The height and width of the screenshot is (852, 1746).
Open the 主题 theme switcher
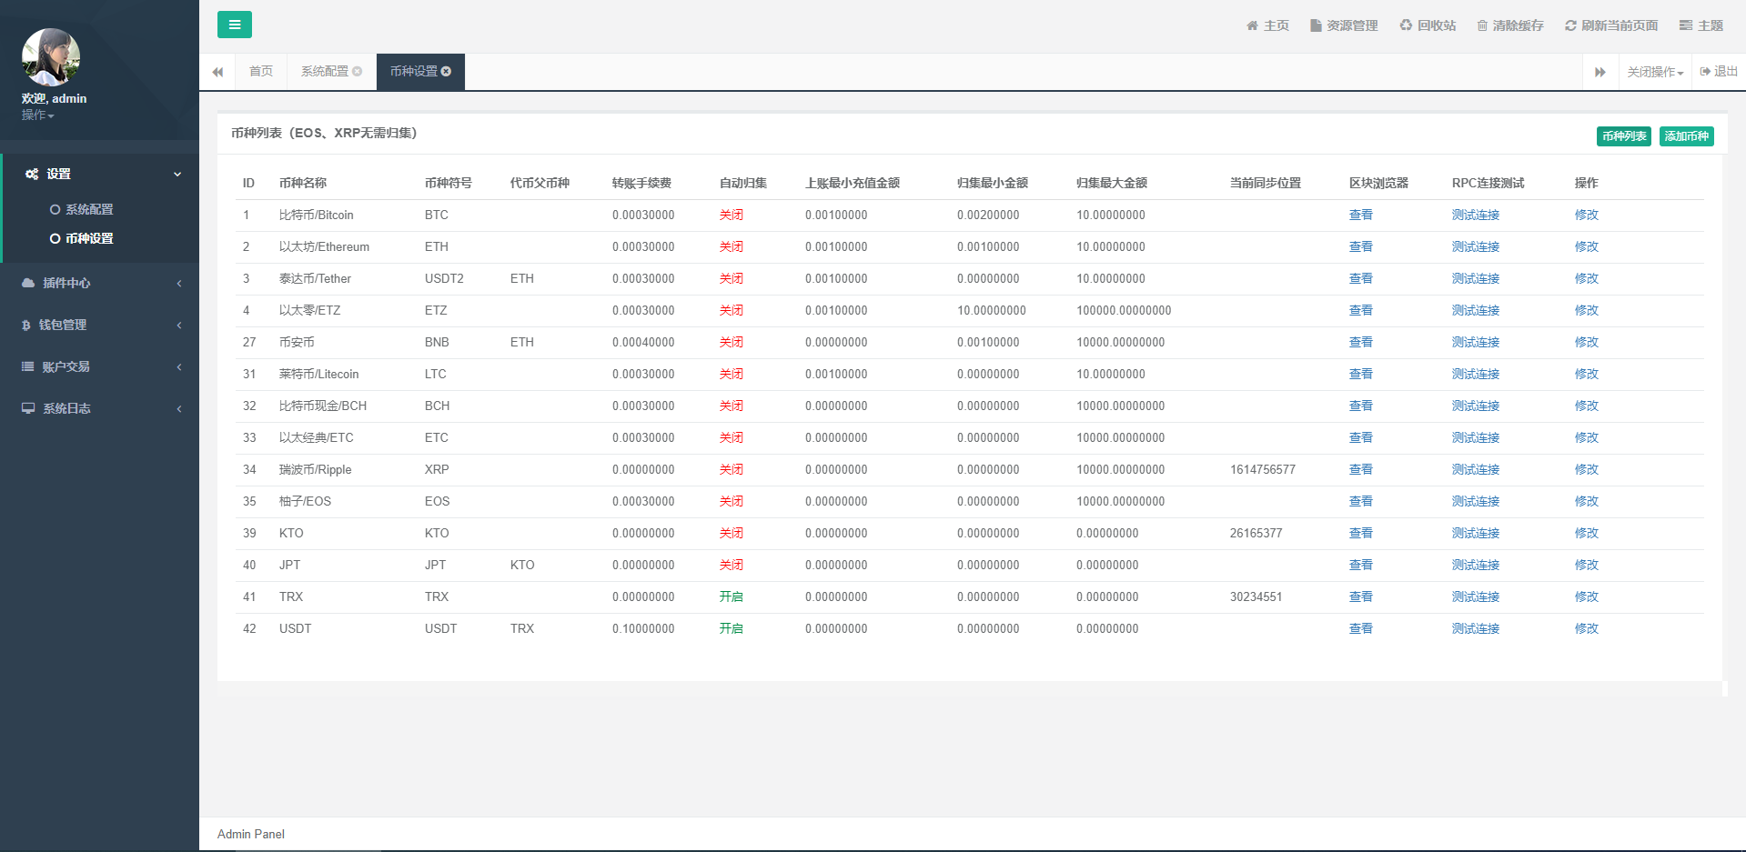(x=1701, y=25)
